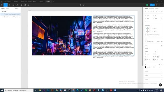This screenshot has width=164, height=92.
Task: Toggle layer visibility eye in Layer section
Action: point(162,42)
